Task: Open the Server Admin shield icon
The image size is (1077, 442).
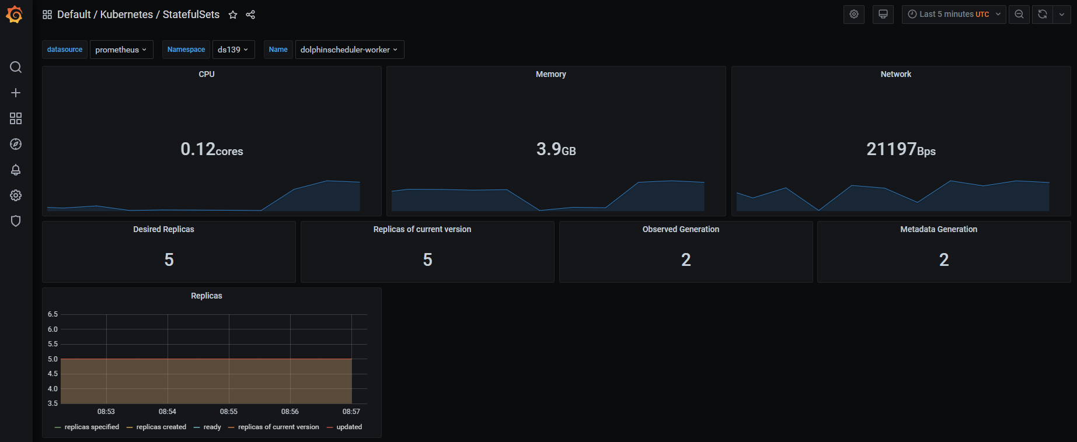Action: click(x=16, y=221)
